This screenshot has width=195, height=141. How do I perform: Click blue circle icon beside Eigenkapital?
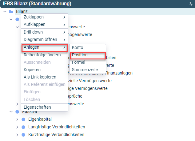(23, 119)
